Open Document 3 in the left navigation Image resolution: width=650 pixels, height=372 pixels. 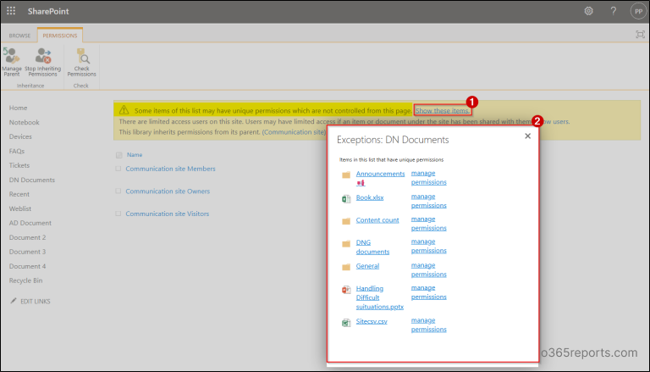click(27, 252)
